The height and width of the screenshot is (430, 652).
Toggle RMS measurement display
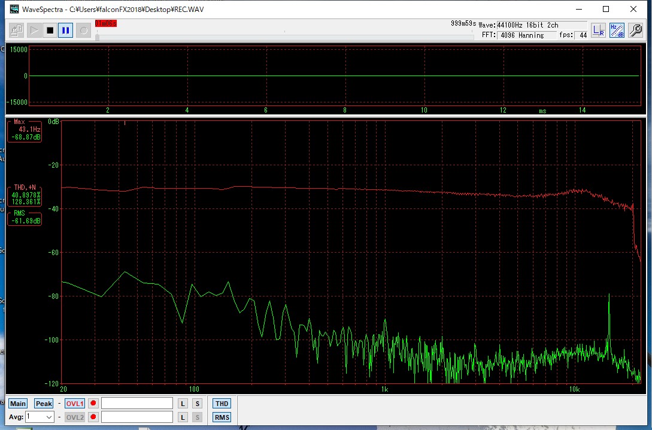(222, 417)
